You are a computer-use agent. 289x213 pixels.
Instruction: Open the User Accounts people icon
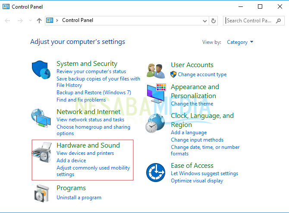click(x=156, y=71)
